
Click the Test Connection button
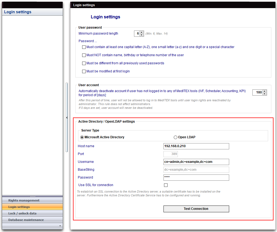pos(196,209)
